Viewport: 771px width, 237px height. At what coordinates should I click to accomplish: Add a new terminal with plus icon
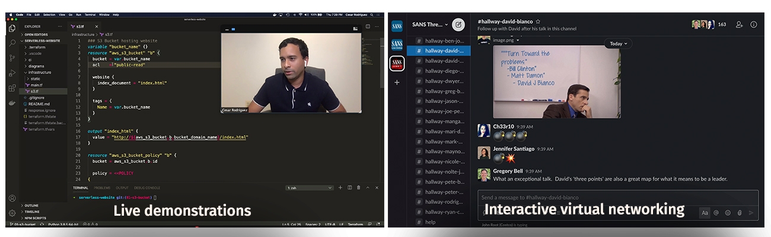(340, 188)
